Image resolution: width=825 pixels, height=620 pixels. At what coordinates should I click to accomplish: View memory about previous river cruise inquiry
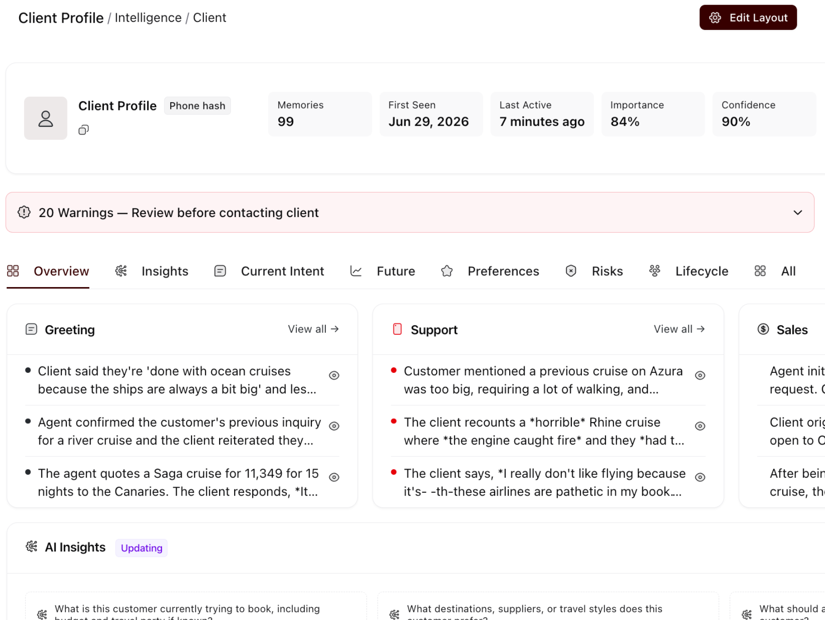(x=334, y=426)
